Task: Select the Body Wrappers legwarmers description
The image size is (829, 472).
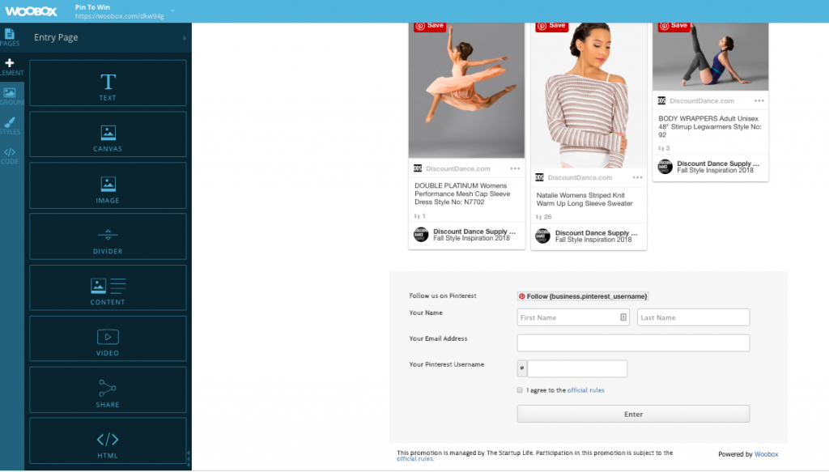Action: click(x=709, y=127)
